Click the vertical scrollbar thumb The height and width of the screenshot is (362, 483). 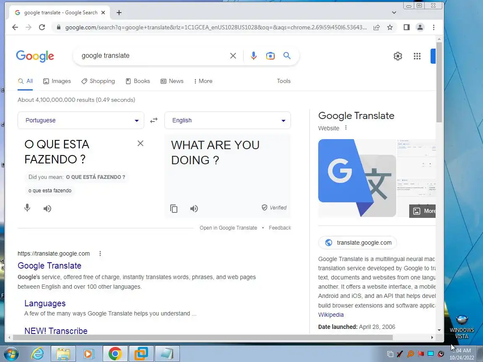click(x=439, y=82)
